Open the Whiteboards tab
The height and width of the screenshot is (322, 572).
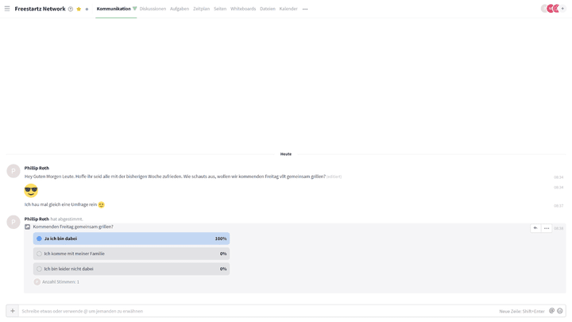click(243, 9)
